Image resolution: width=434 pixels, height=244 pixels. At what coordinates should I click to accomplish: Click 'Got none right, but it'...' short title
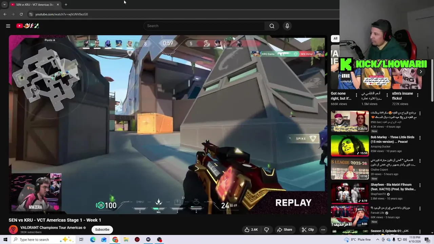tap(341, 96)
